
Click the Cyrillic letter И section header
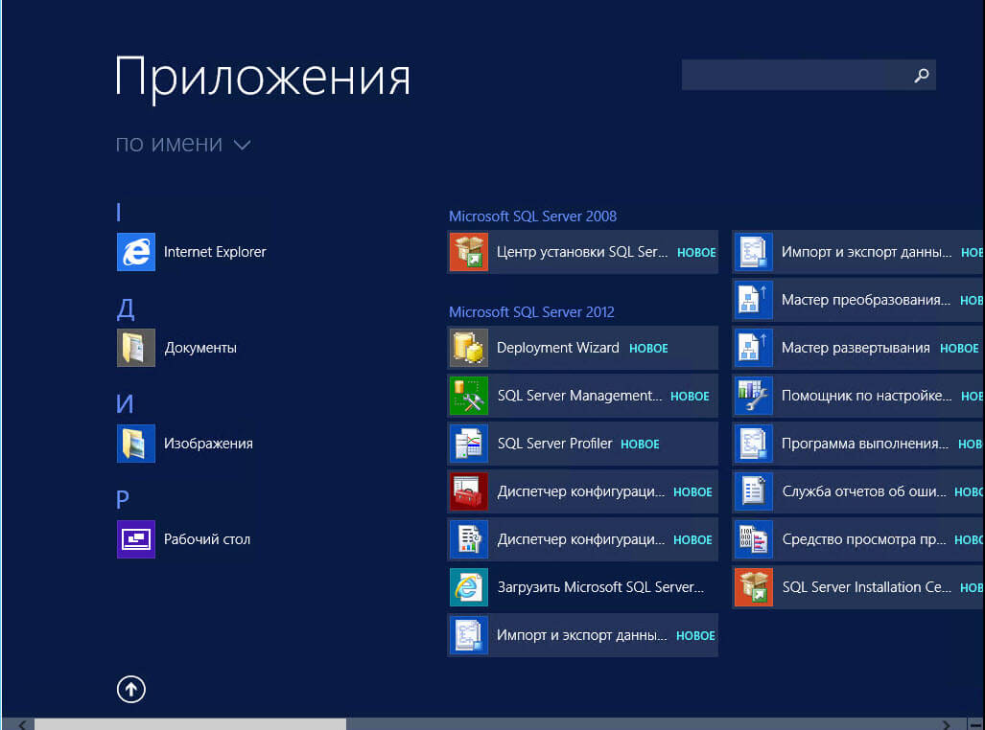pos(125,403)
